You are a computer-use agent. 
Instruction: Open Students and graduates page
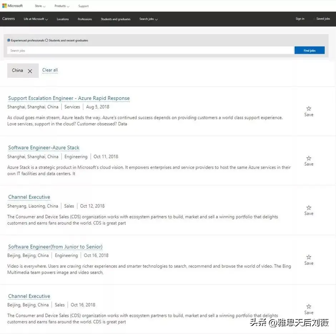[115, 19]
